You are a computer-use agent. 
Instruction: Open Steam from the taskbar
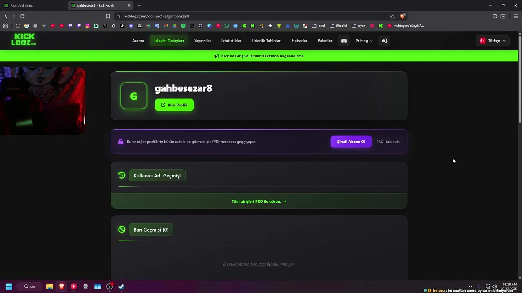121,286
